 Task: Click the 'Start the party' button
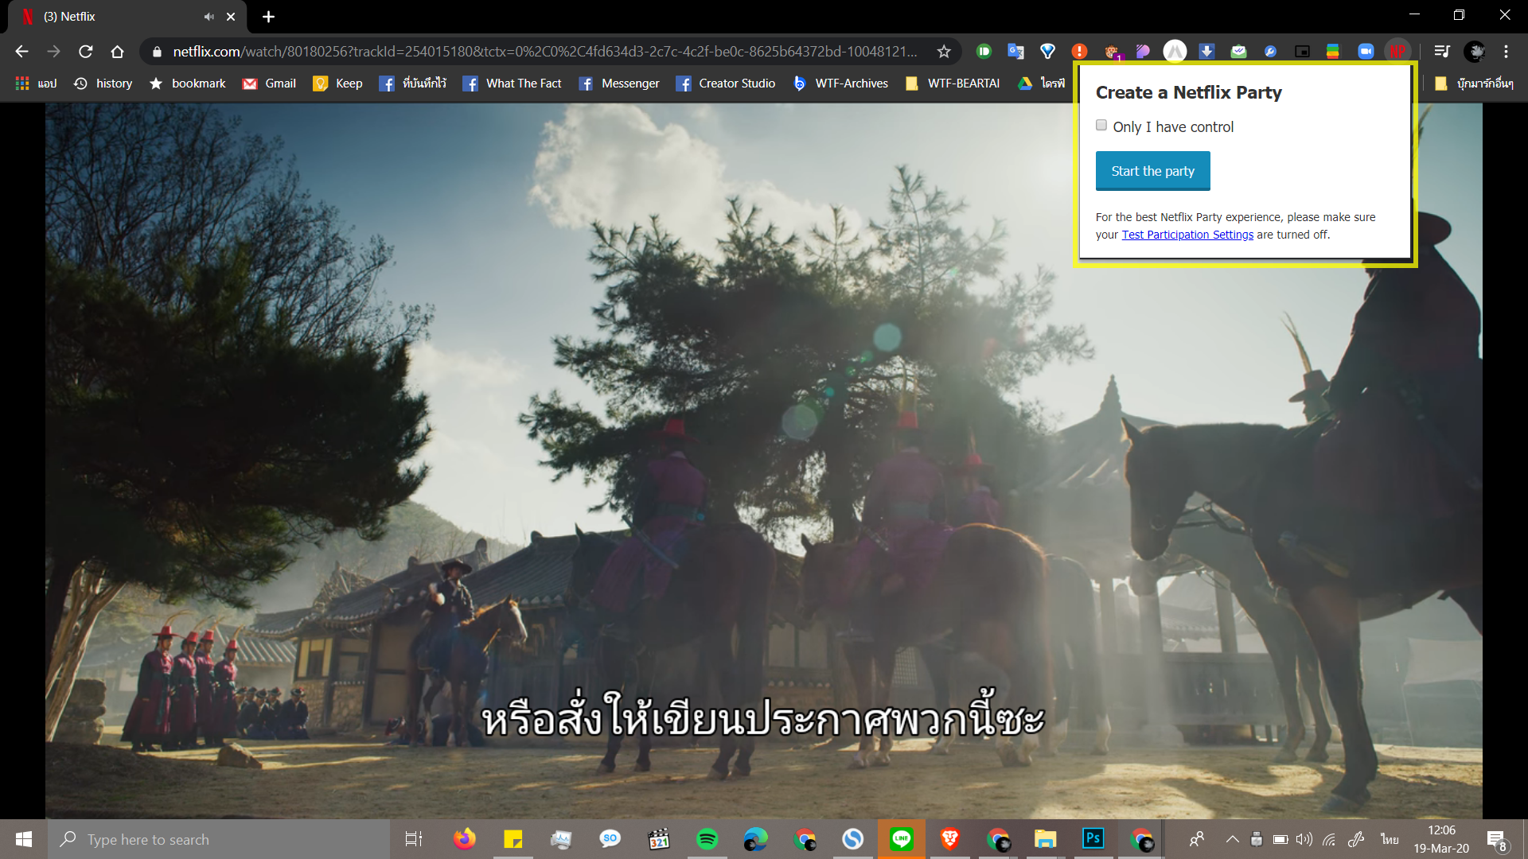1152,171
